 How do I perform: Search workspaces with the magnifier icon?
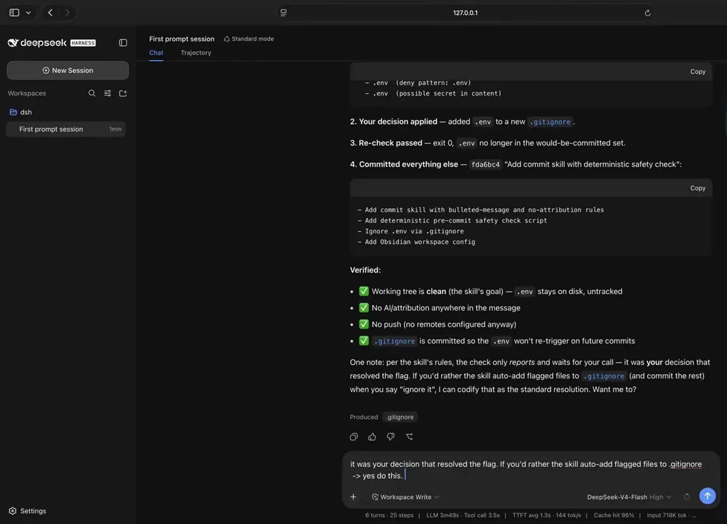92,93
